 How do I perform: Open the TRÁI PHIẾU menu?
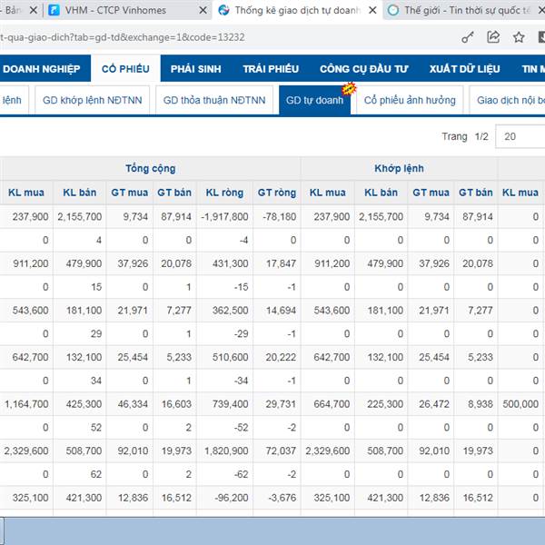click(271, 69)
